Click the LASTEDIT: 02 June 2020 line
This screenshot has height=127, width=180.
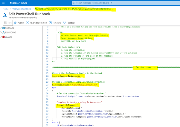pyautogui.click(x=74, y=41)
